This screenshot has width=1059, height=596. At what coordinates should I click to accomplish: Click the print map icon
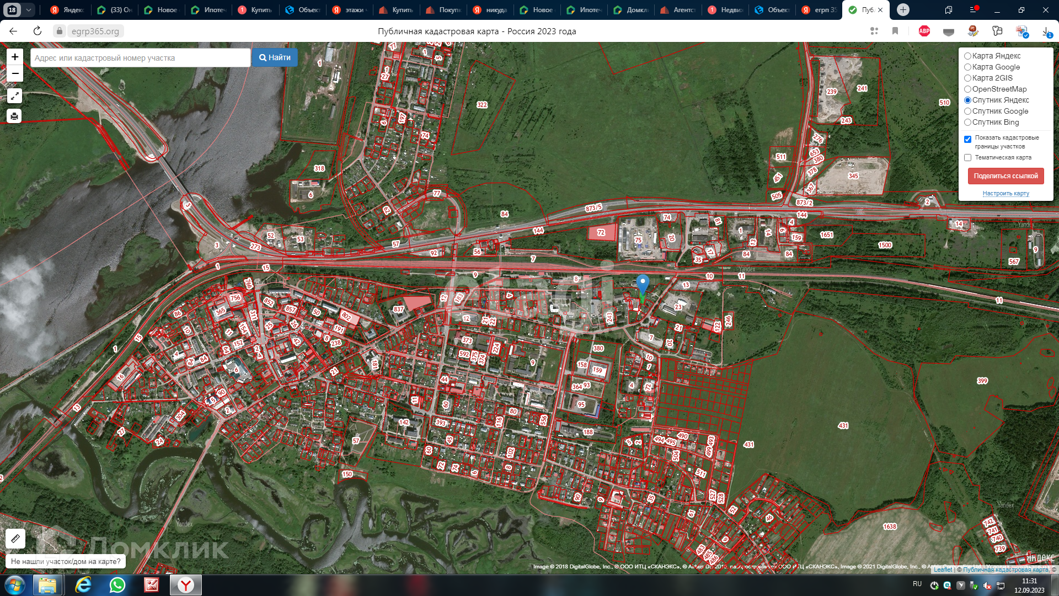14,116
